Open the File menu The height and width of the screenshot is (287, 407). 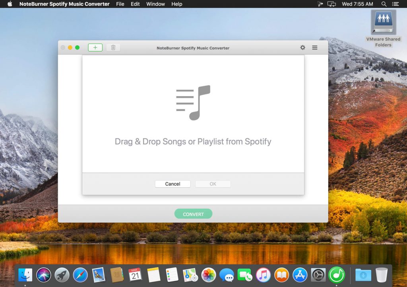120,4
